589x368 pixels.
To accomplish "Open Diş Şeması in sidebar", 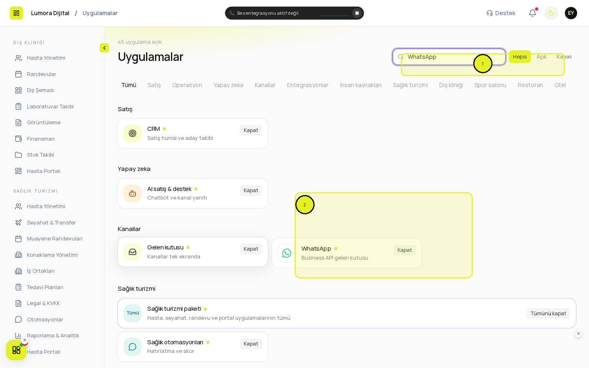I will click(52, 90).
